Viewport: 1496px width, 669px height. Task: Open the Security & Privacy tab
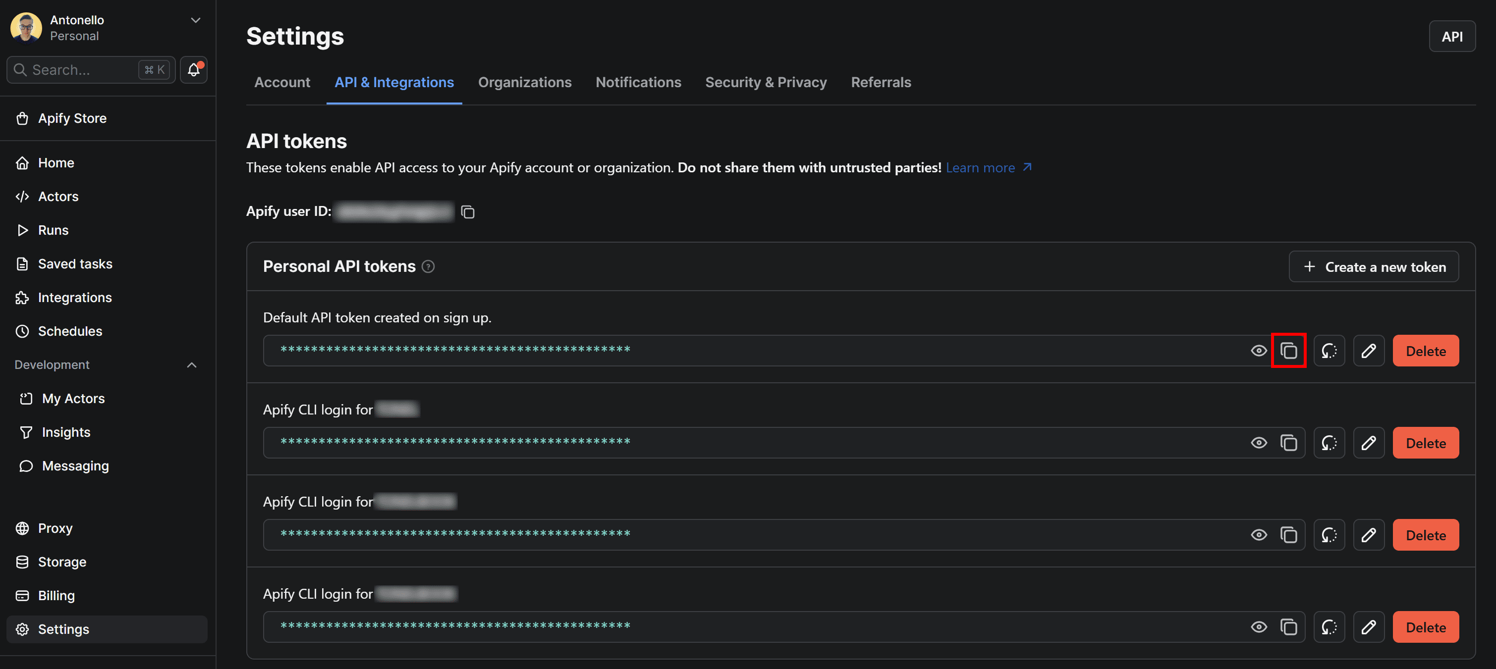(x=766, y=82)
